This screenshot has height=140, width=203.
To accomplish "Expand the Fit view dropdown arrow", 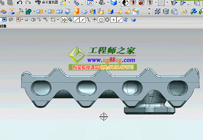I will [x=96, y=2].
